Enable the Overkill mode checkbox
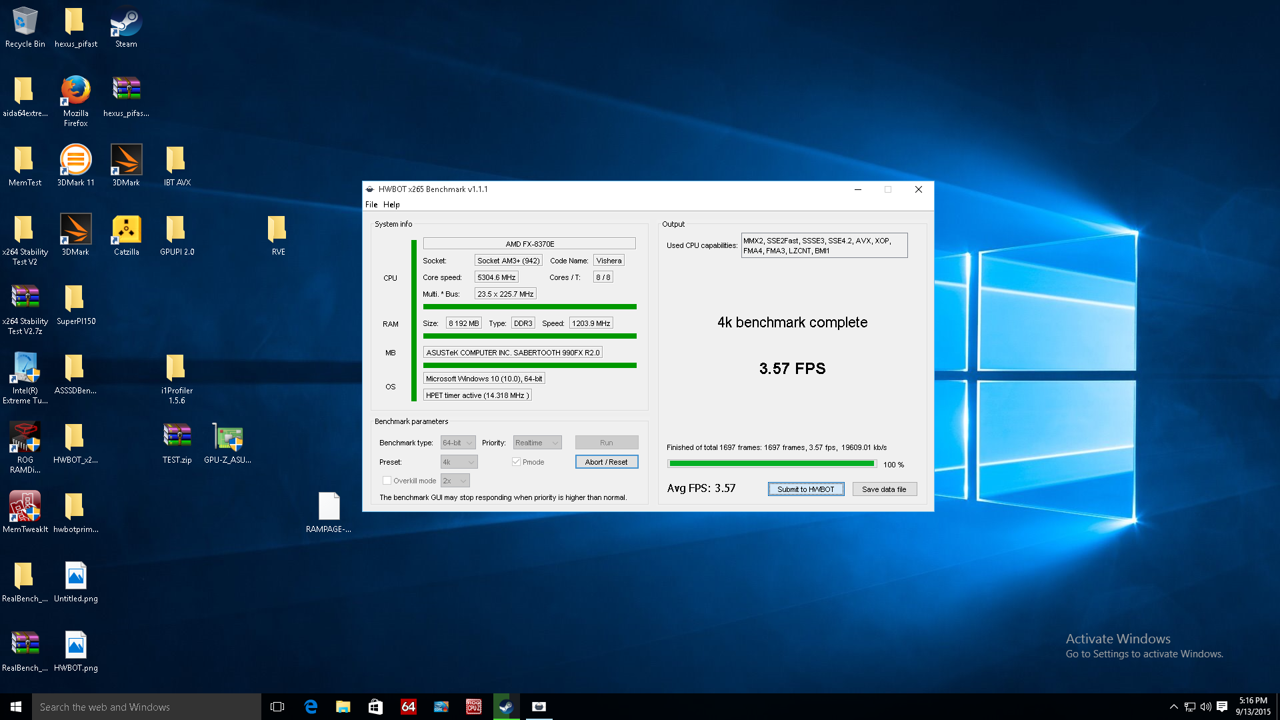This screenshot has width=1280, height=720. (387, 481)
